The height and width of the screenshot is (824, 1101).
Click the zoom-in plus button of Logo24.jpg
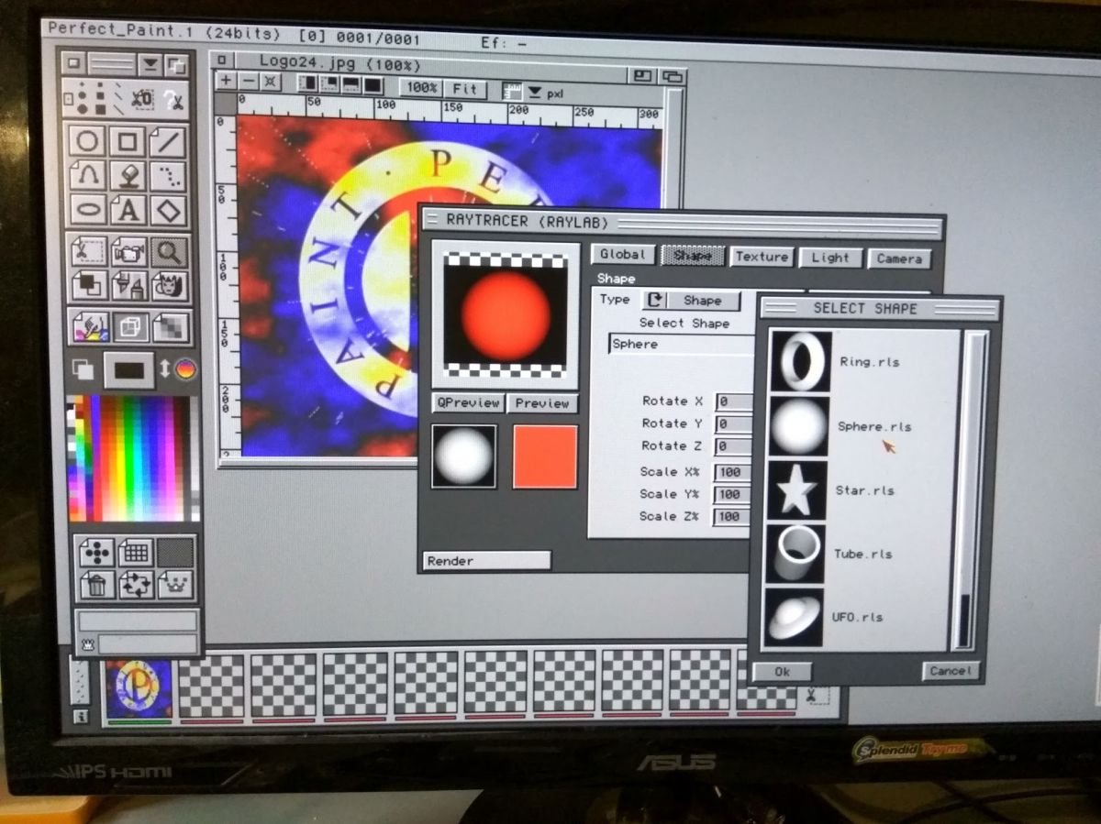point(227,81)
